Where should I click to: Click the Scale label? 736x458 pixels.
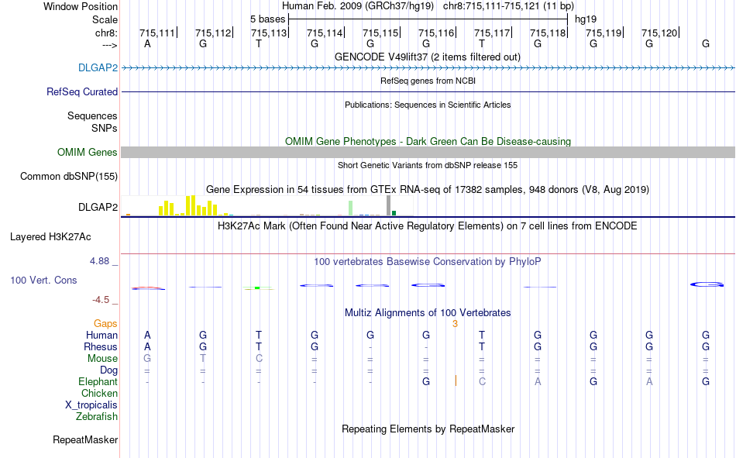coord(105,19)
